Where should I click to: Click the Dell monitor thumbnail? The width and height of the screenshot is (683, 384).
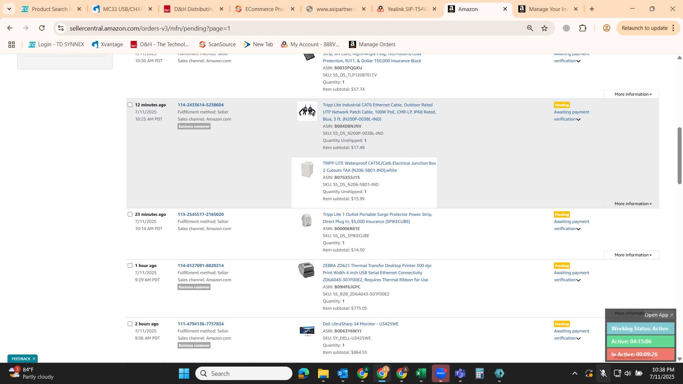coord(307,331)
